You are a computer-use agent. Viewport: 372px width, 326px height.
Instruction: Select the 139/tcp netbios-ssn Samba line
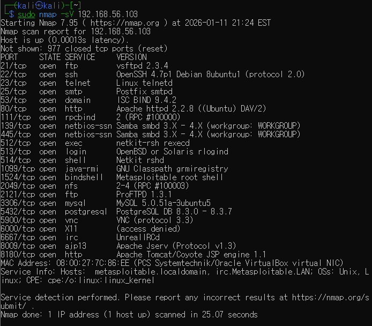point(151,126)
